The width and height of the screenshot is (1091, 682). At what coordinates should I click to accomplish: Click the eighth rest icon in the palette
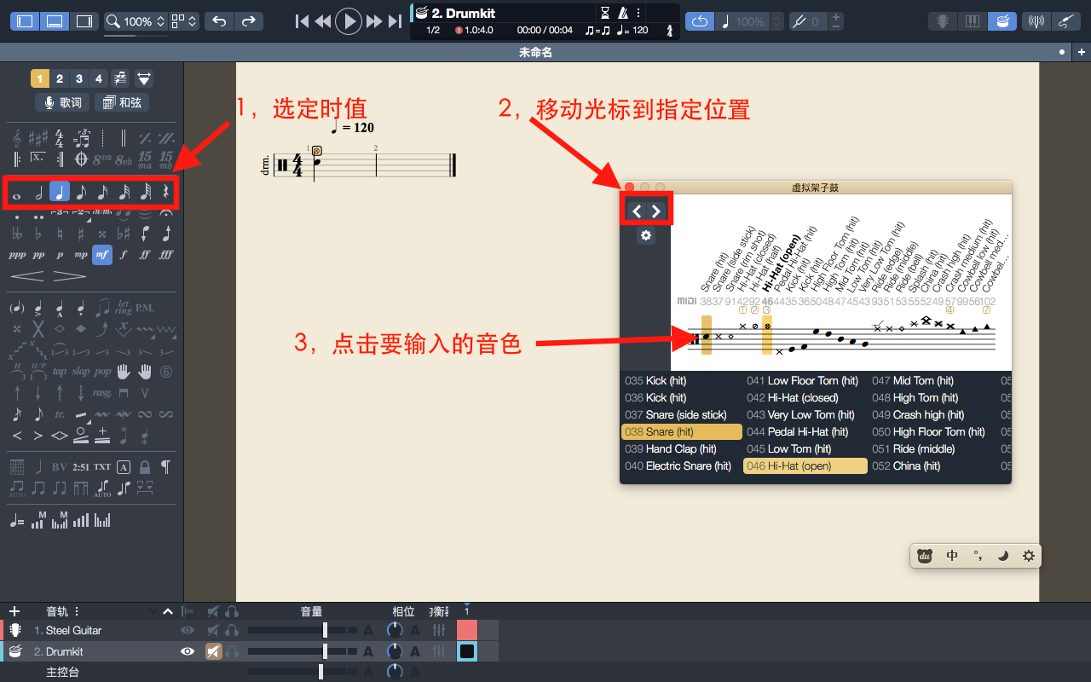point(165,192)
